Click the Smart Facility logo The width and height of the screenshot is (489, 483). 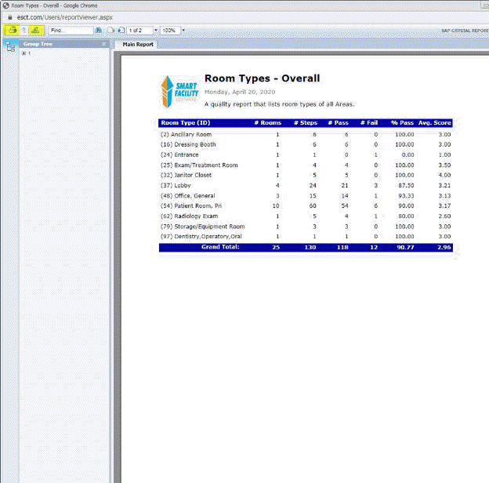point(179,93)
